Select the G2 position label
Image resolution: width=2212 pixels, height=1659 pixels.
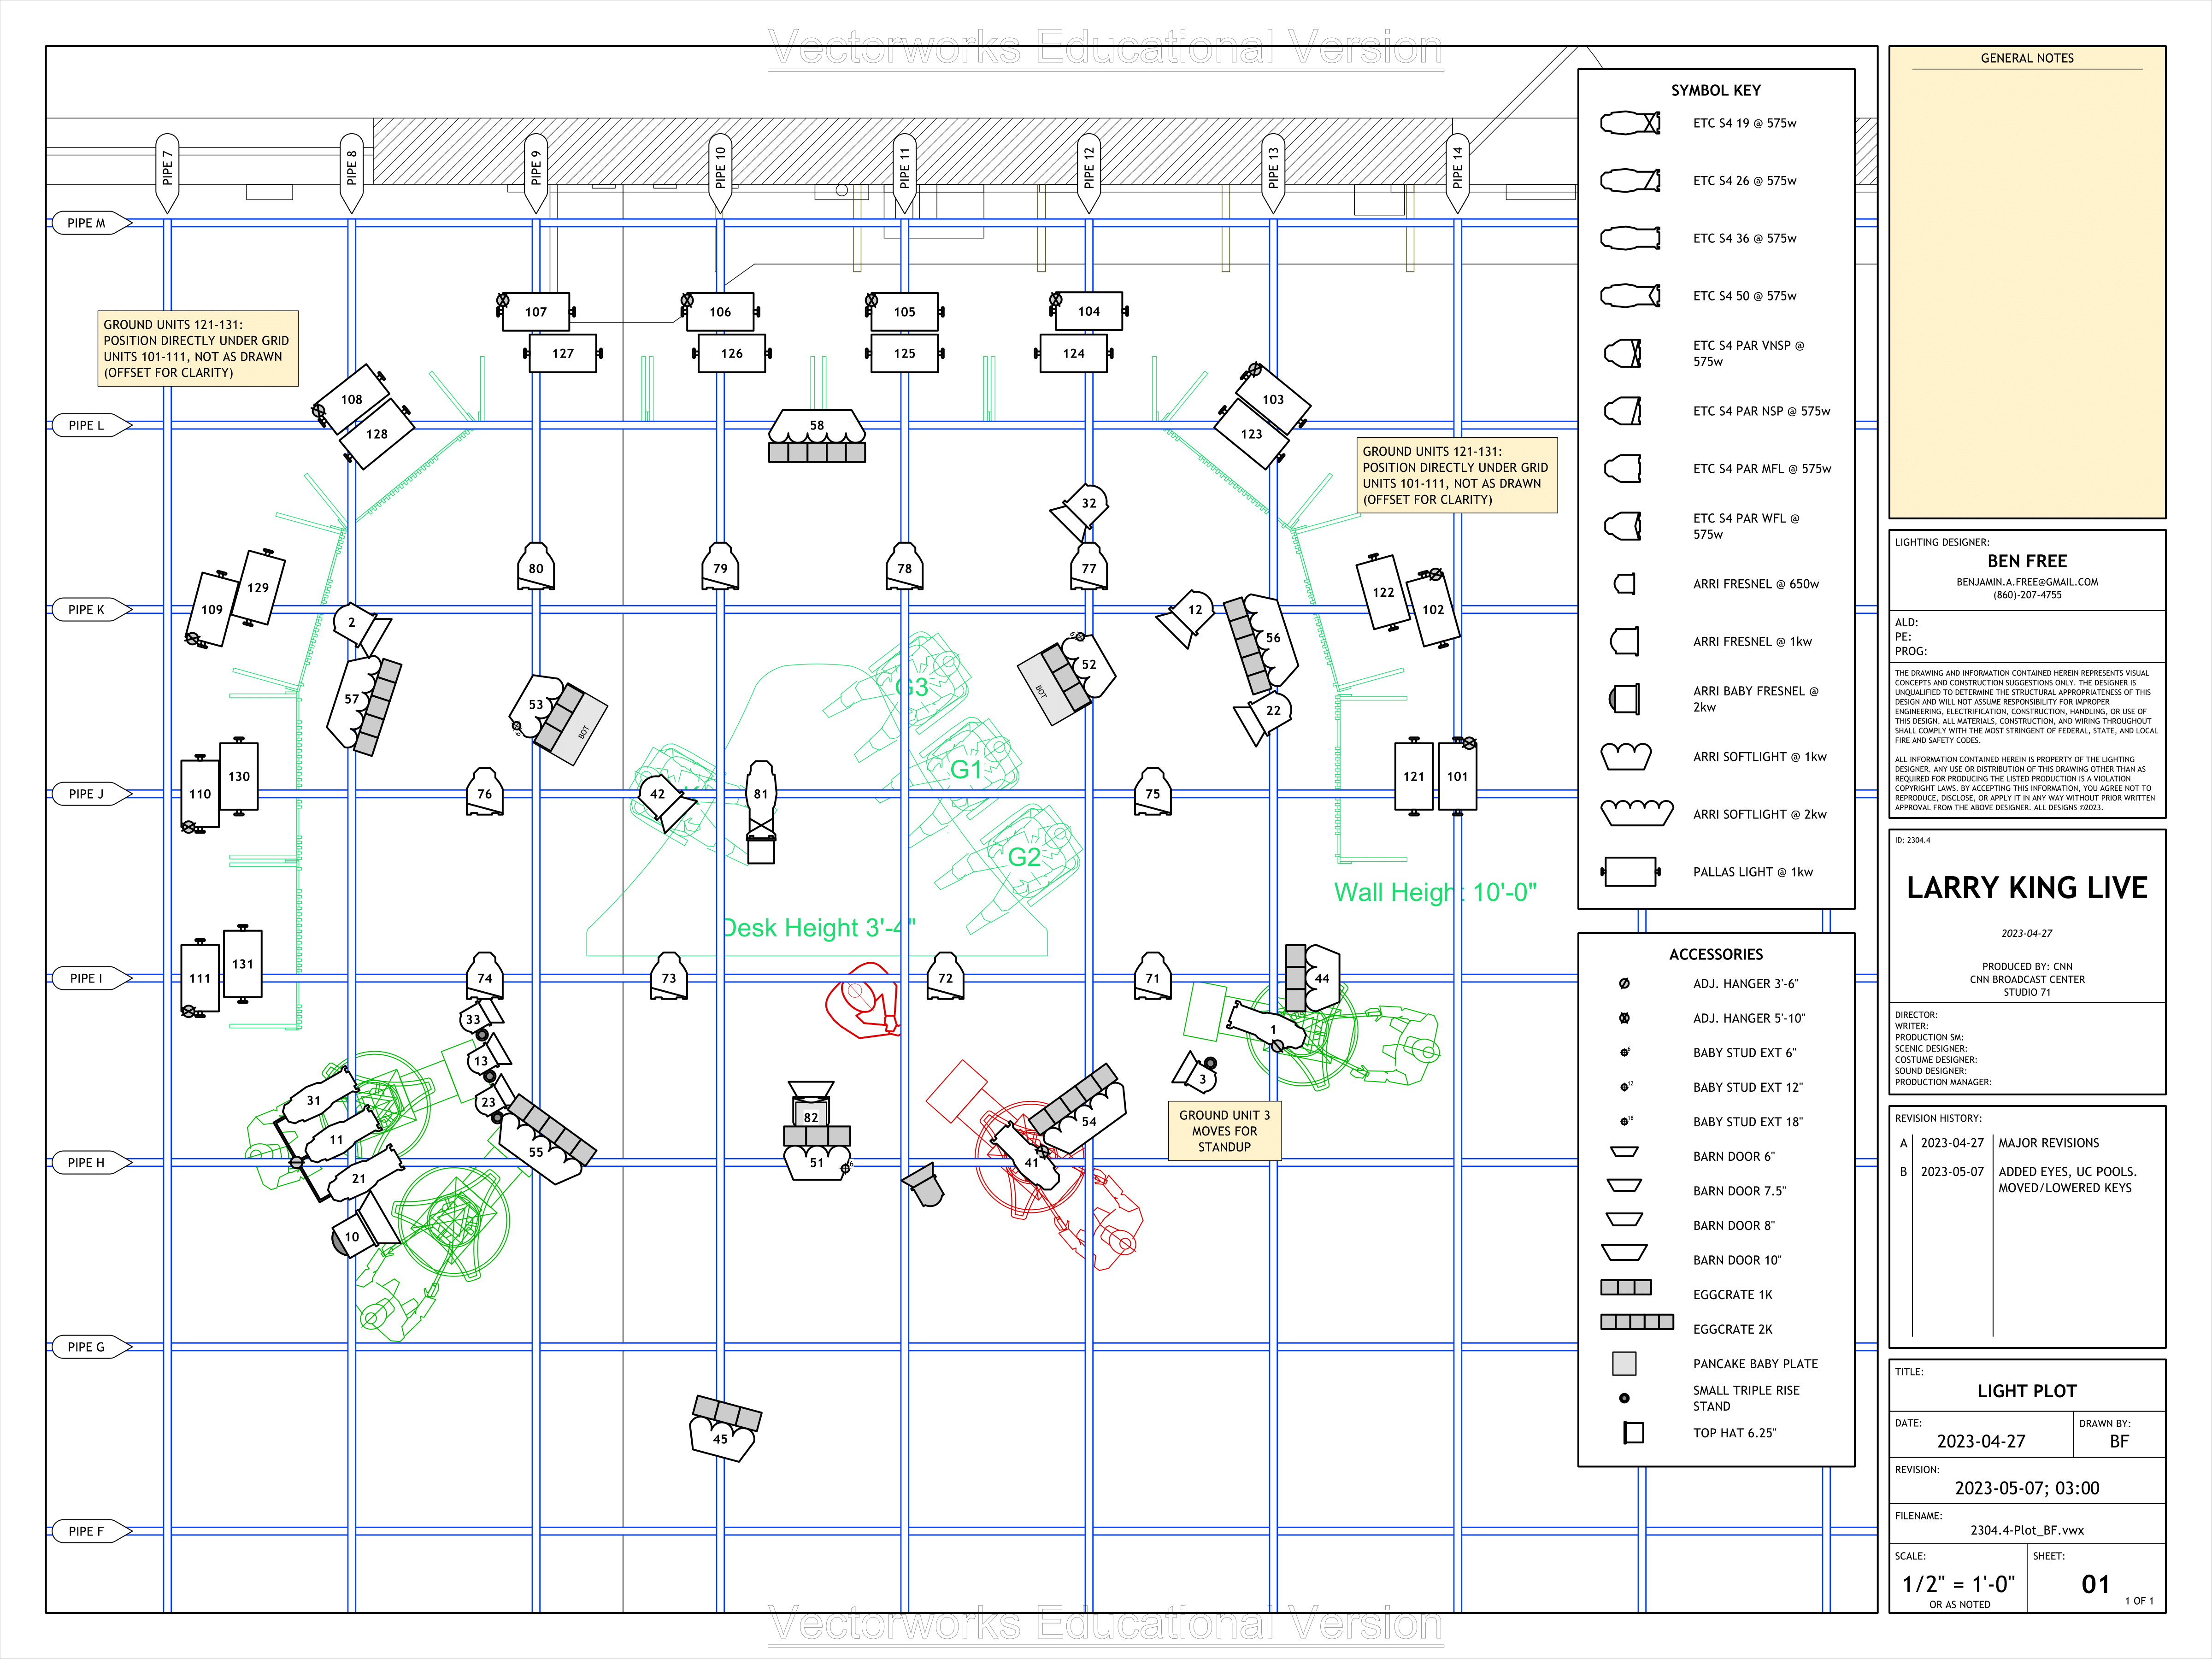pos(1024,857)
